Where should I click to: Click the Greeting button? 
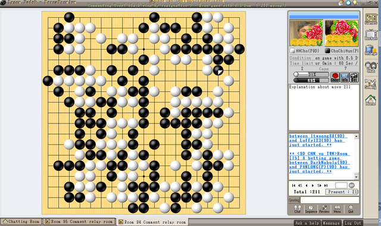tap(294, 200)
